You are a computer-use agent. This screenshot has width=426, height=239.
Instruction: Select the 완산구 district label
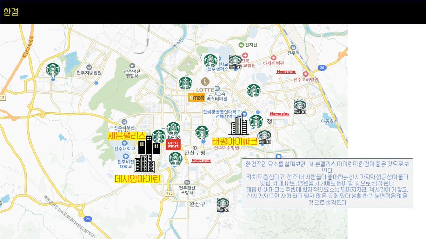tap(197, 204)
